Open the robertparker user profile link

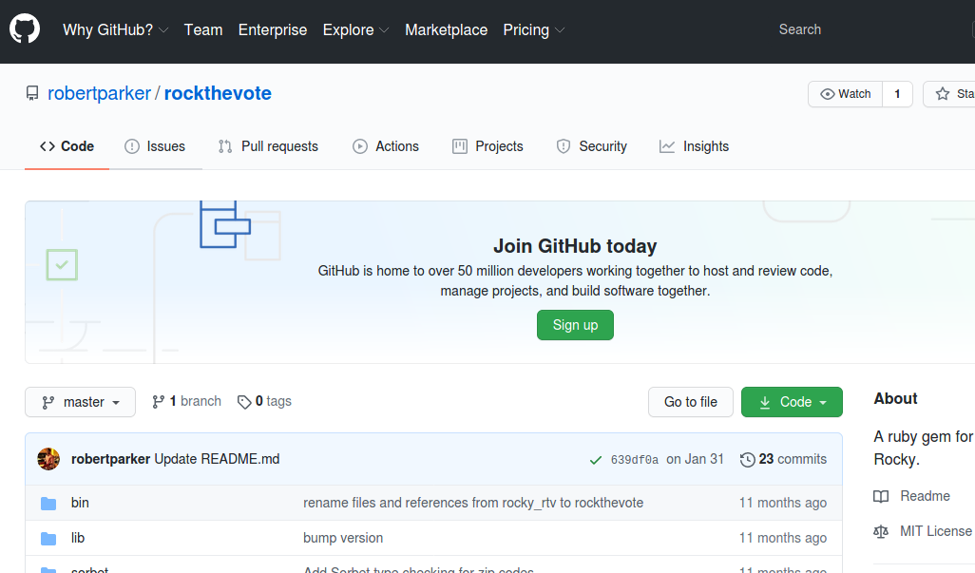[x=100, y=93]
